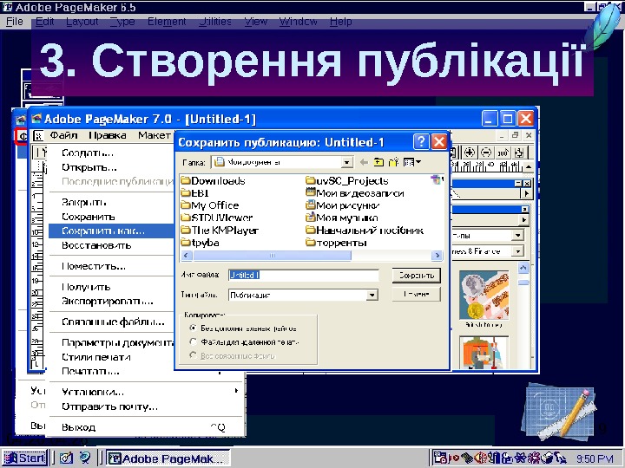This screenshot has height=468, width=625.
Task: Select Файлы для удаленной печати radio option
Action: [193, 341]
